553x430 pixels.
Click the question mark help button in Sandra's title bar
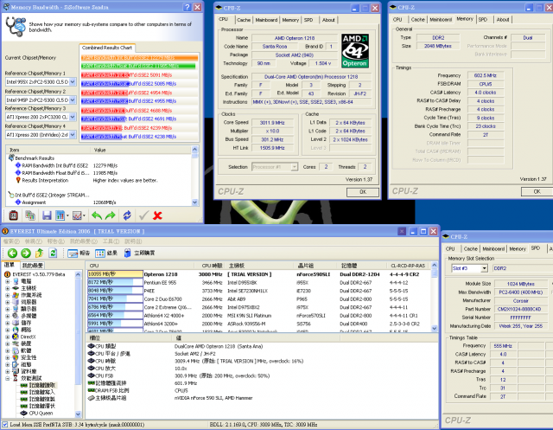pyautogui.click(x=188, y=7)
